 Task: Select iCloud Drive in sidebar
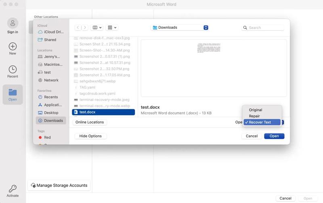click(x=51, y=32)
